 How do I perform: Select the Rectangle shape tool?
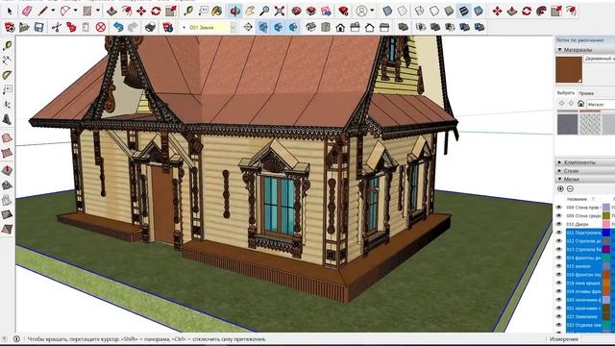[x=87, y=11]
